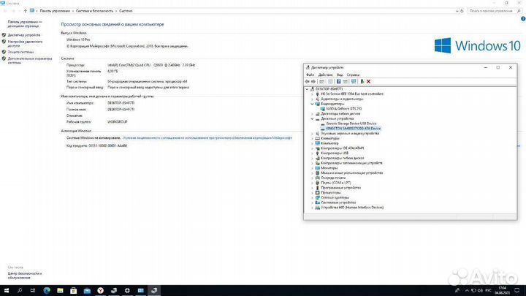The height and width of the screenshot is (296, 526).
Task: Expand the Процессоры category
Action: click(312, 192)
